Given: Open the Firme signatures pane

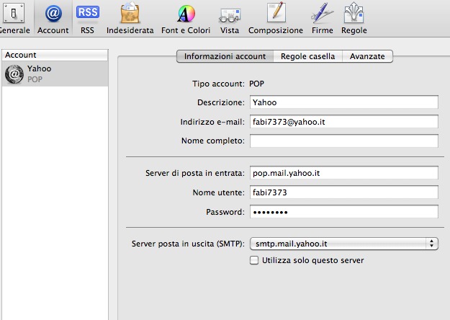Looking at the screenshot, I should pos(323,18).
